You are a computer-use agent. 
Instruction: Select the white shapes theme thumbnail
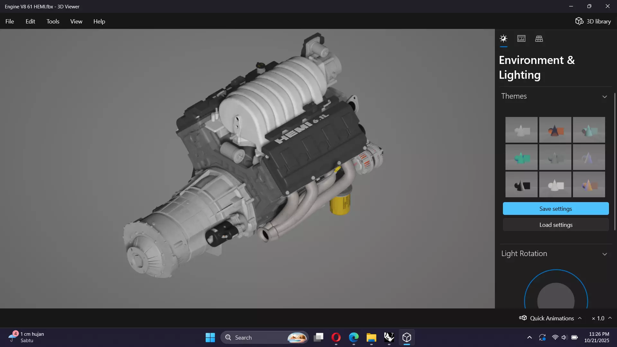pos(555,184)
